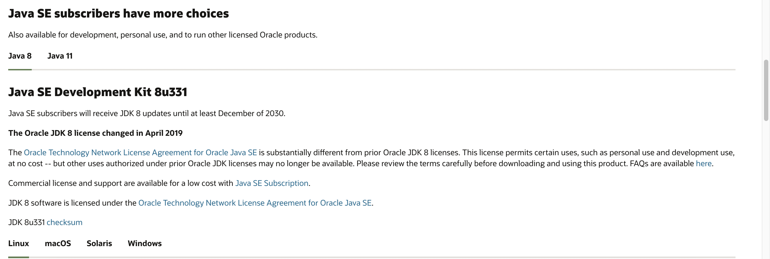Click the "JDK 8 updates until at least December of 2030" sentence

tap(147, 113)
